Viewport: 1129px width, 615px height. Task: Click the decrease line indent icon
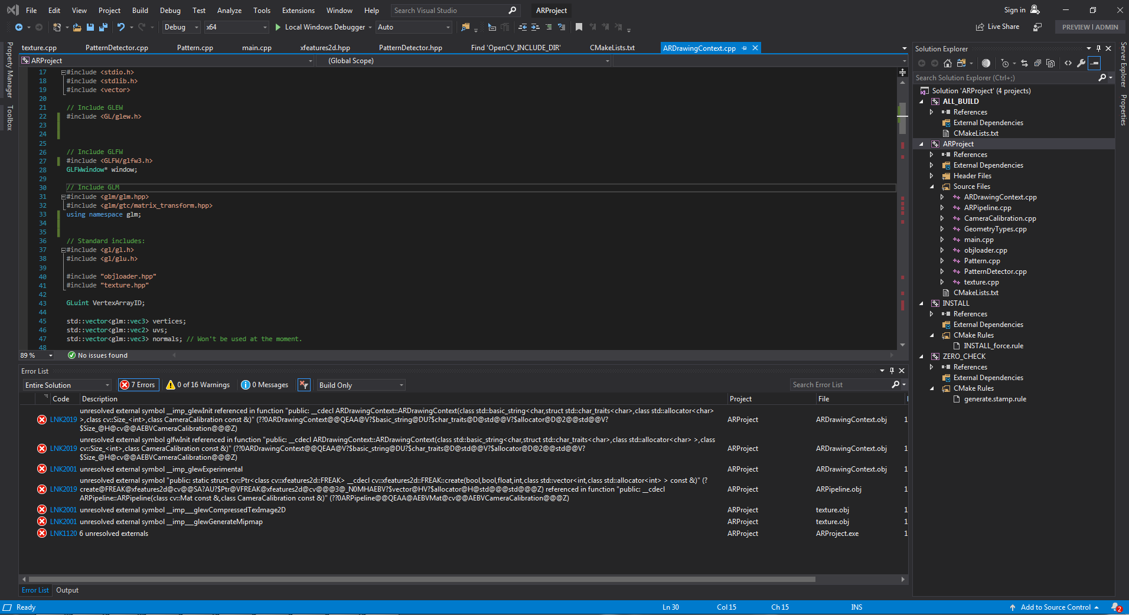[523, 27]
